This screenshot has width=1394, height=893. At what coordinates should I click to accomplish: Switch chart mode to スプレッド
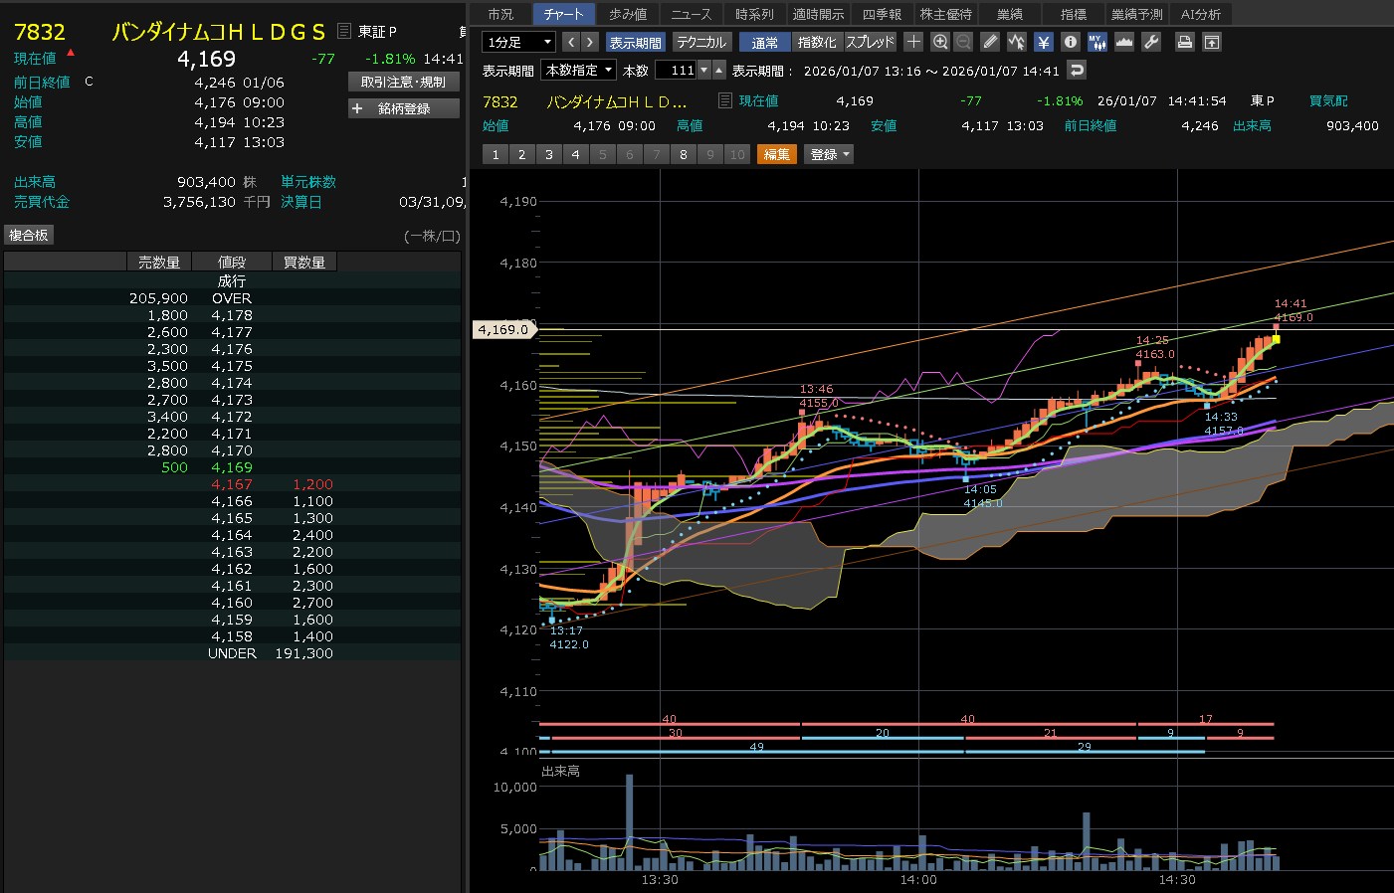871,42
